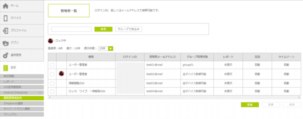Click the search text input field

coord(71,29)
